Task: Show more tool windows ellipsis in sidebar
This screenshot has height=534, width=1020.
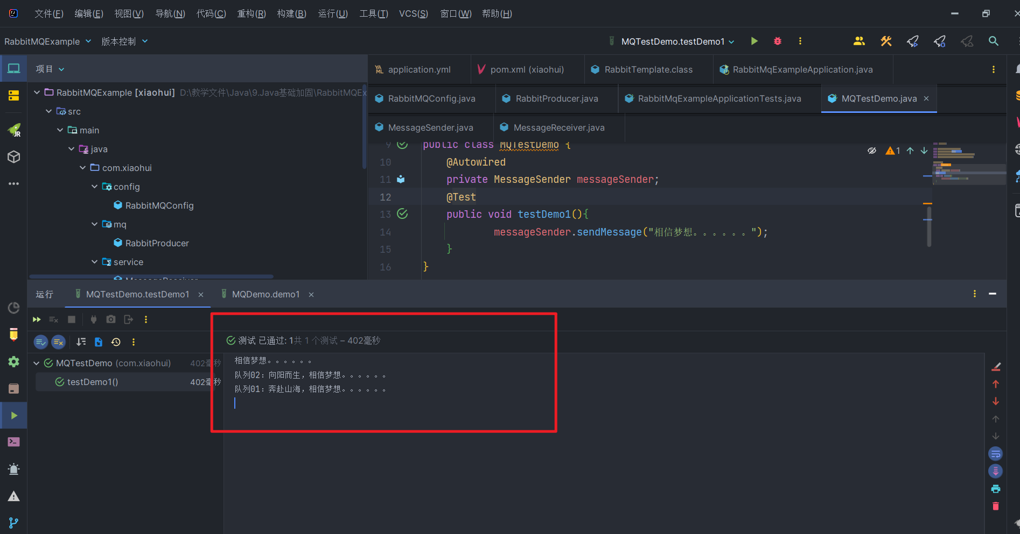Action: (13, 183)
